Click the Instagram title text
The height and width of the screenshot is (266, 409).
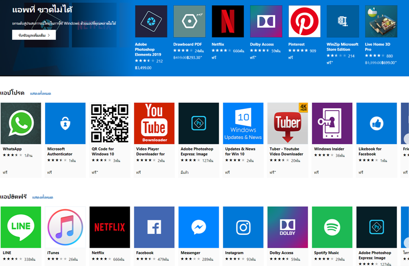[234, 253]
